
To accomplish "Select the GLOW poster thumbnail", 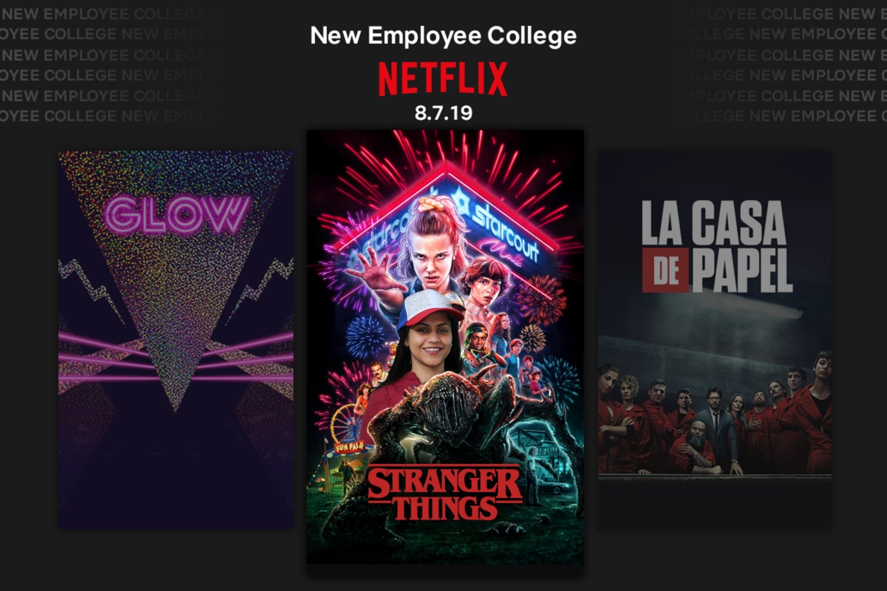I will pyautogui.click(x=176, y=340).
